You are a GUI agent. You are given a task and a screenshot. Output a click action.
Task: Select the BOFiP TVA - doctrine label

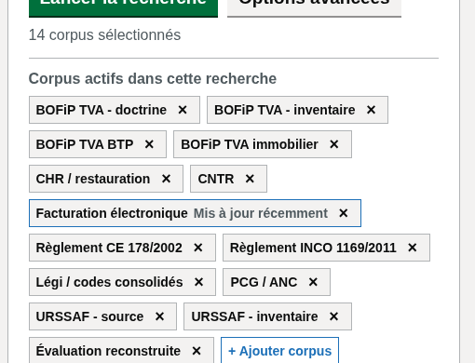point(102,110)
